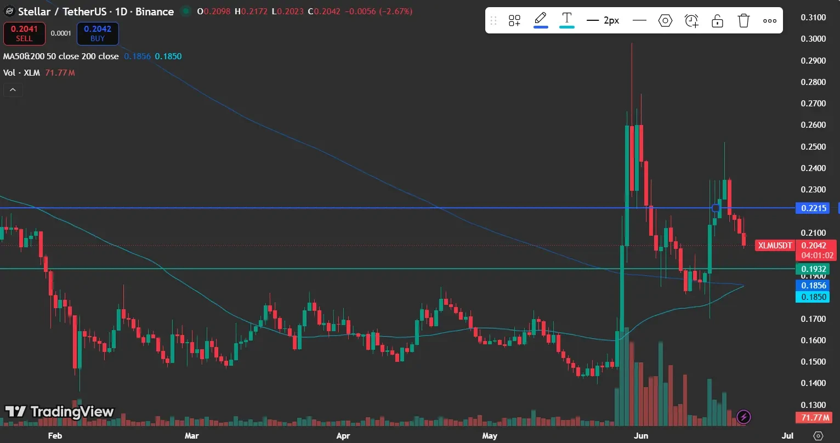The height and width of the screenshot is (443, 840).
Task: Click the SELL 0.2041 button
Action: coord(24,33)
